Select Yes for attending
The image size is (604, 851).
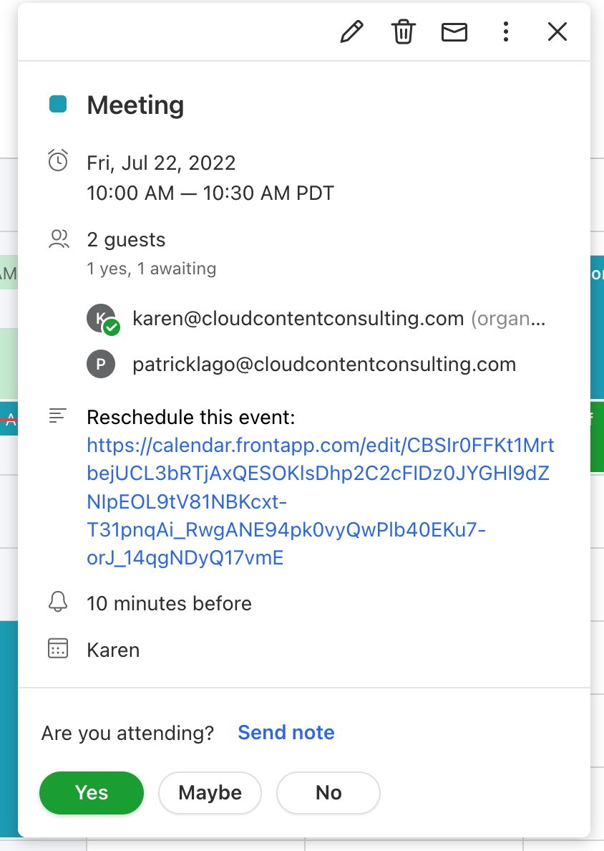pyautogui.click(x=92, y=793)
